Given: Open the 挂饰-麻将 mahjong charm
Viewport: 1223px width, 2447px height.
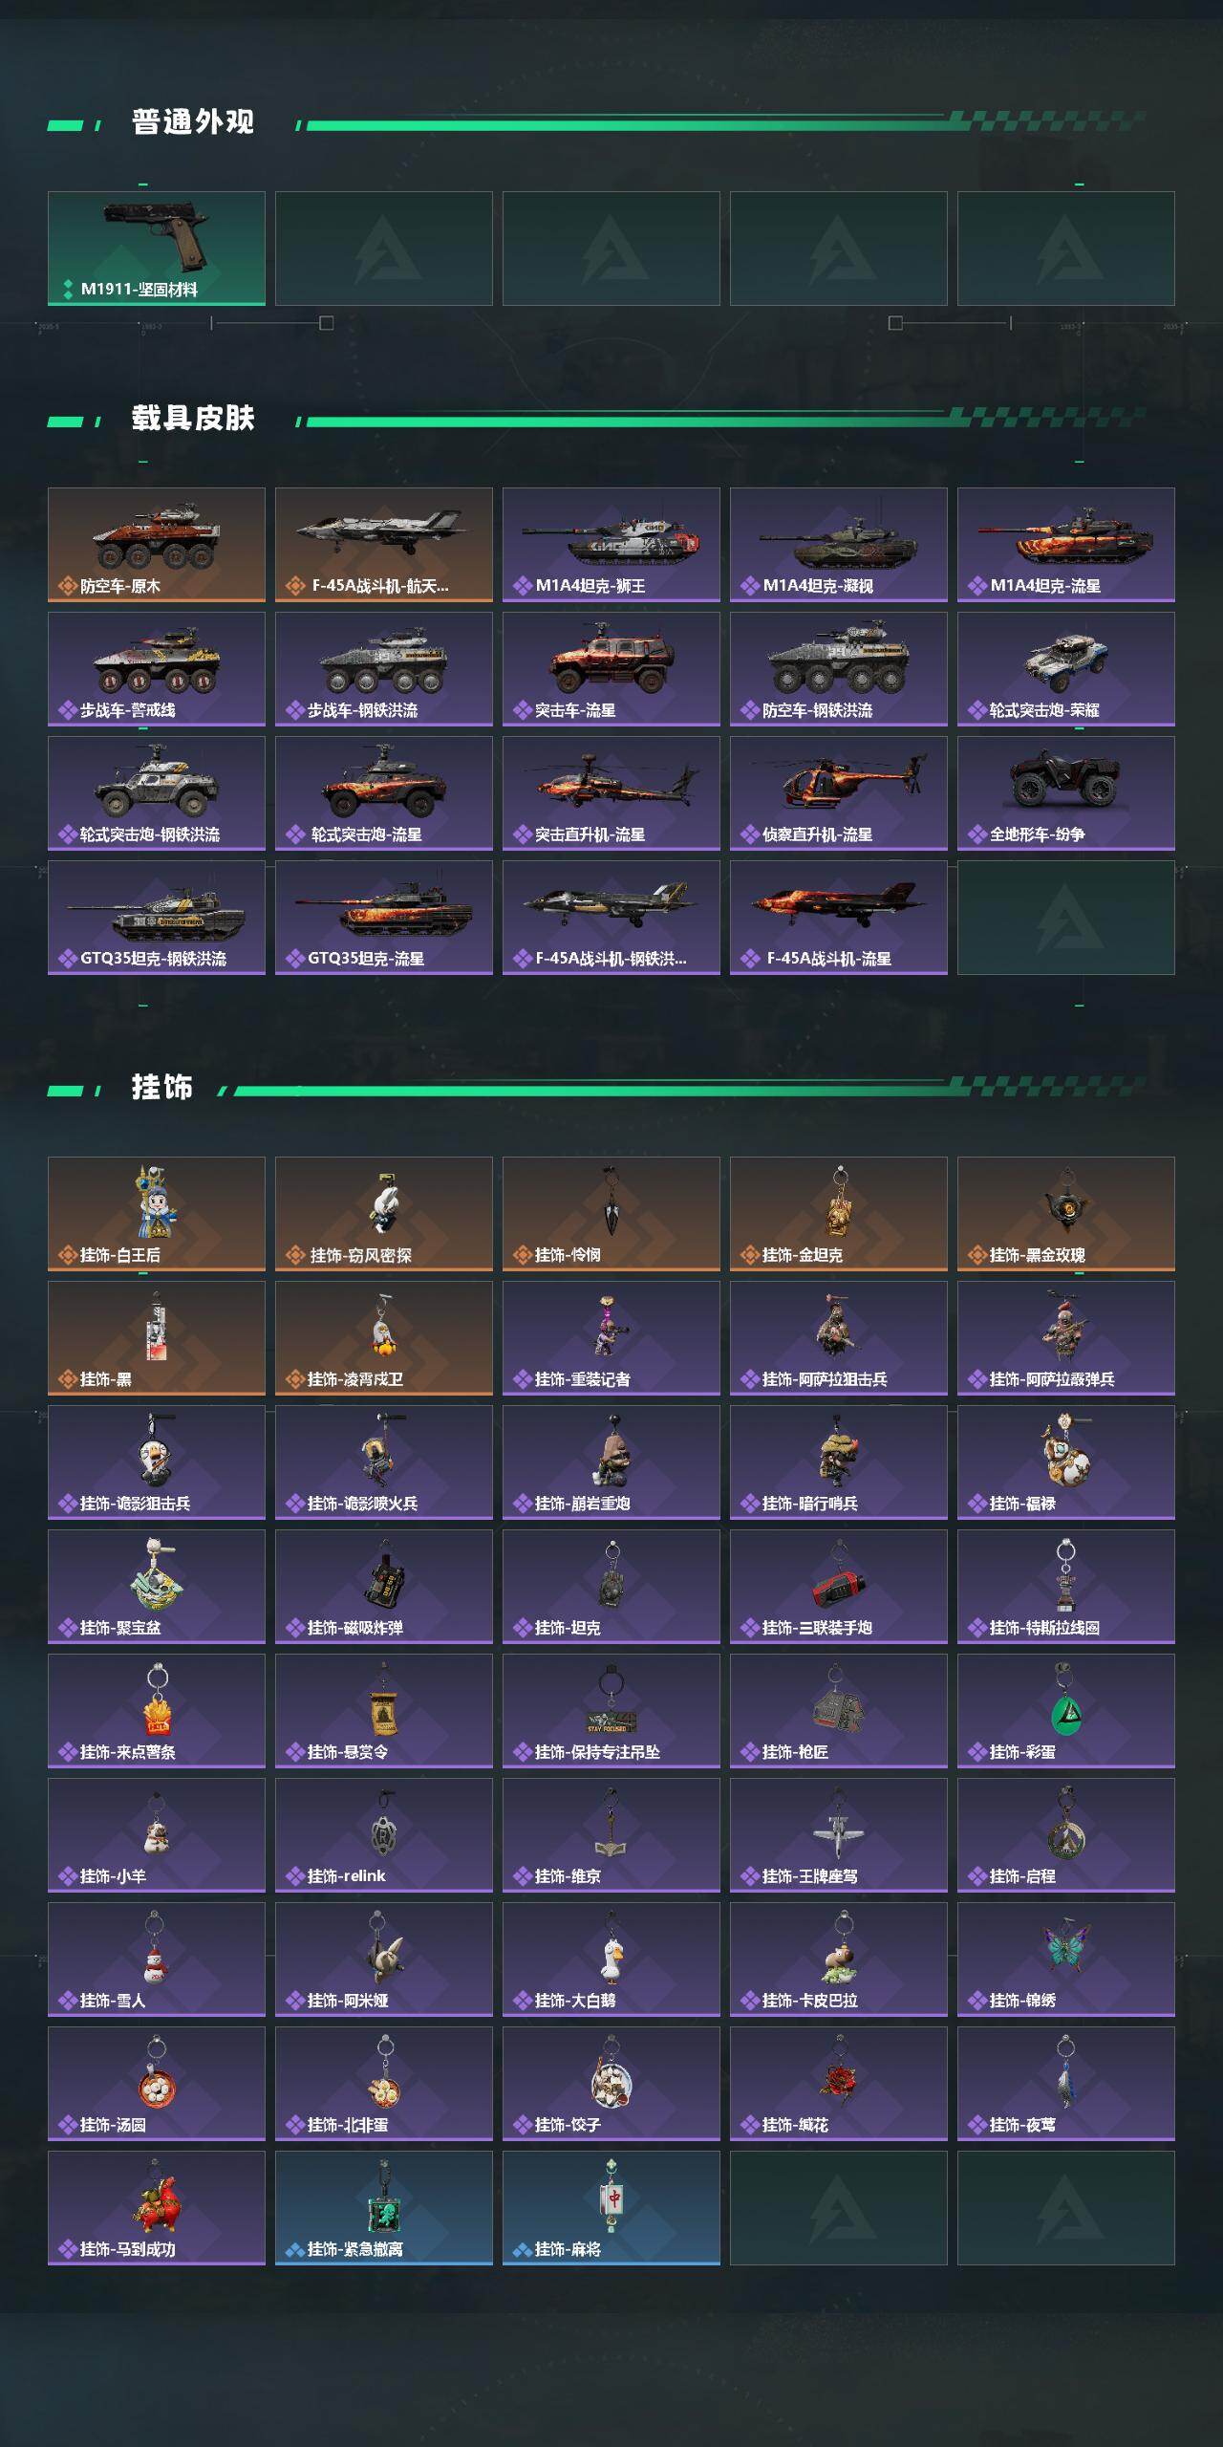Looking at the screenshot, I should pyautogui.click(x=611, y=2208).
